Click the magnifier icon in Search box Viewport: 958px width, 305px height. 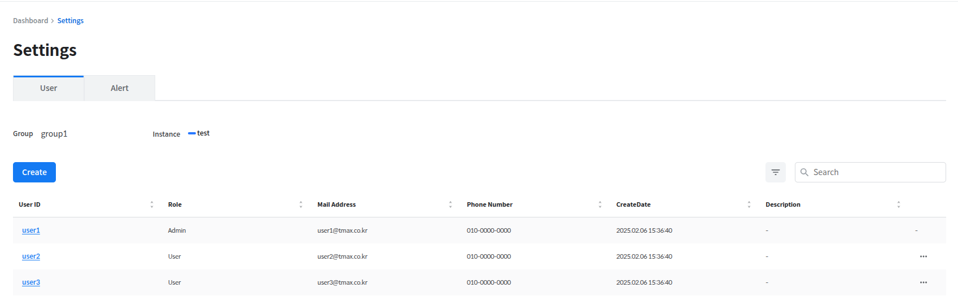[x=804, y=172]
